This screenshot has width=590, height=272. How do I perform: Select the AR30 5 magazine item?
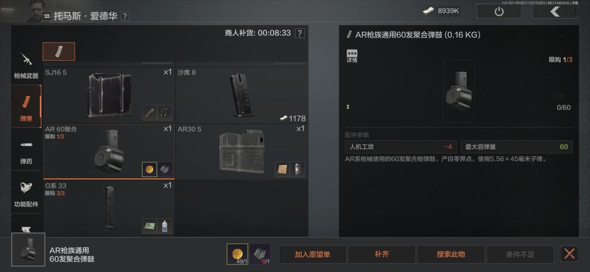coord(242,152)
